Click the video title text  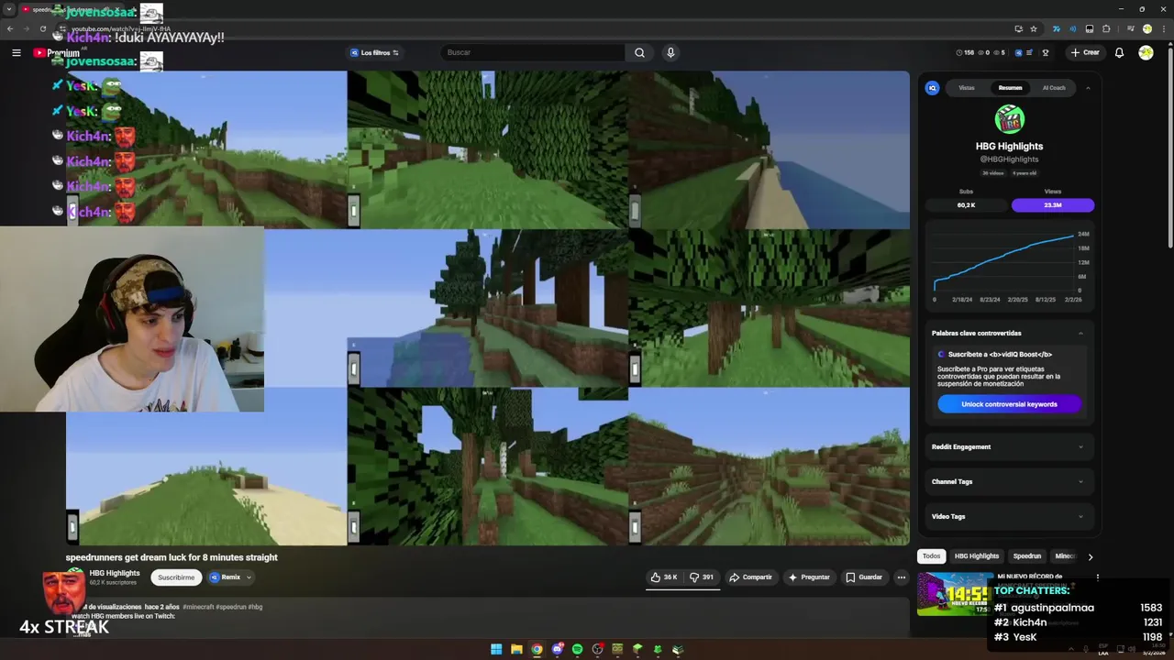172,557
